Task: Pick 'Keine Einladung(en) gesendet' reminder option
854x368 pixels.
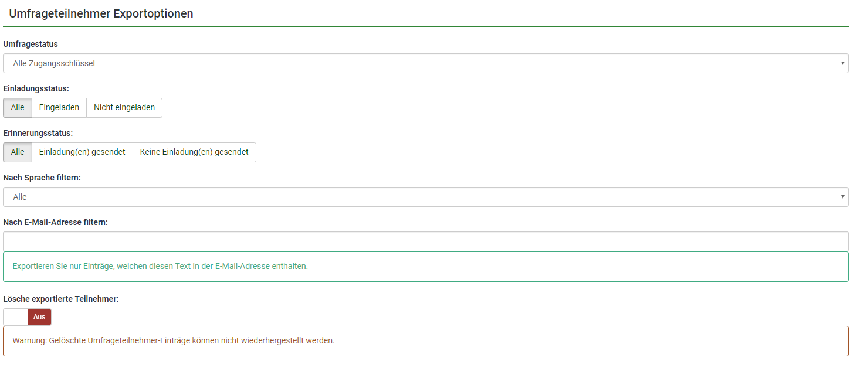Action: pos(194,152)
